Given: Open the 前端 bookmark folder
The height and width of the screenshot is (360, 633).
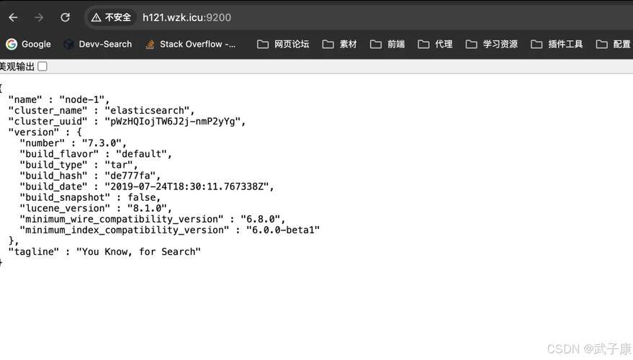Looking at the screenshot, I should (x=387, y=44).
